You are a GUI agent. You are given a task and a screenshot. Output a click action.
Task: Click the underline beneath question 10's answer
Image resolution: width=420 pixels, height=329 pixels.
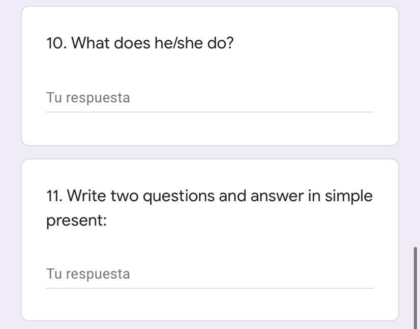tap(209, 112)
